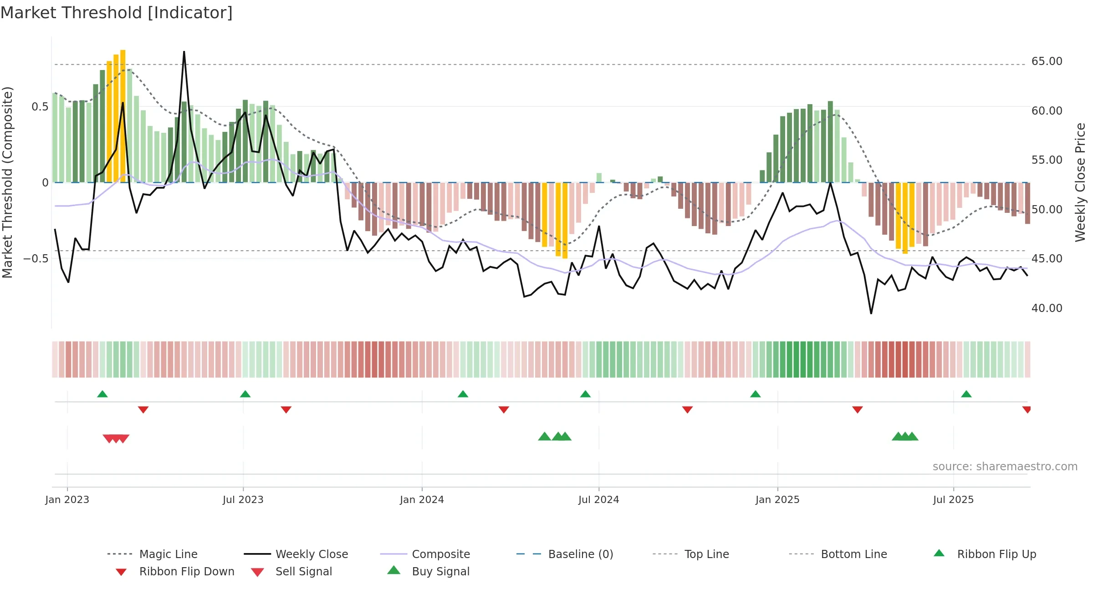Click the tallest yellow bar in early 2023
The width and height of the screenshot is (1093, 614).
coord(123,116)
